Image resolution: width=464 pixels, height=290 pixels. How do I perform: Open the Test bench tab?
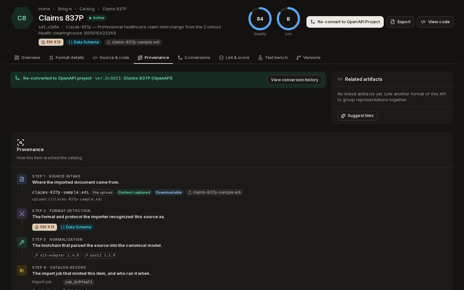tap(273, 58)
